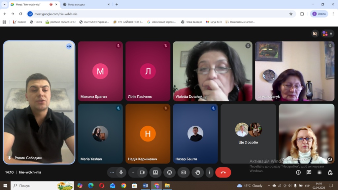Open Word from the Windows taskbar

(145, 186)
